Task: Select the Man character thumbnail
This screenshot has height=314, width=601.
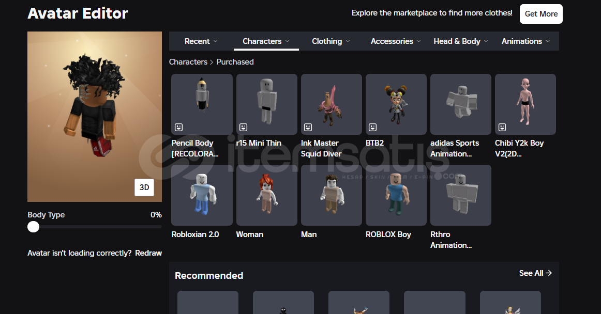Action: point(332,195)
